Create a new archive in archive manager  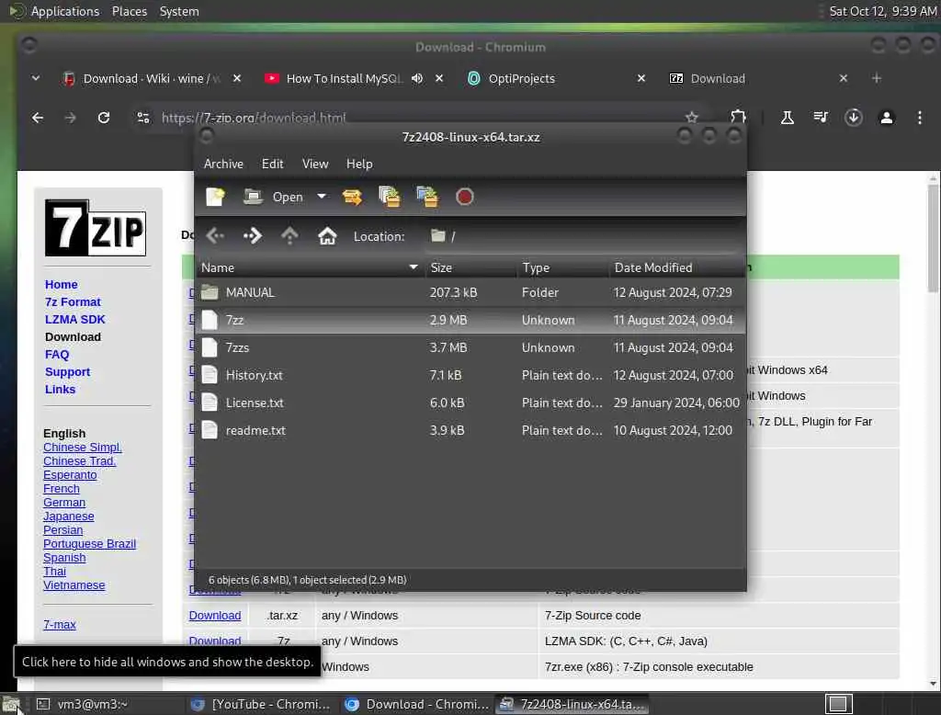coord(215,197)
